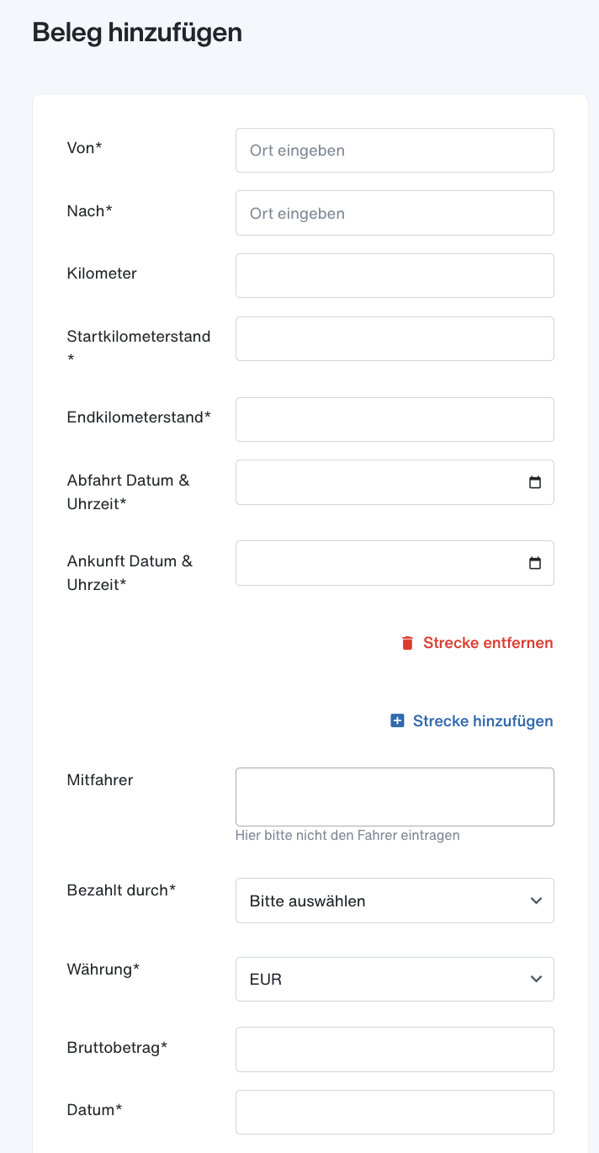Screen dimensions: 599x1153
Task: Open the Währung EUR dropdown
Action: (395, 979)
